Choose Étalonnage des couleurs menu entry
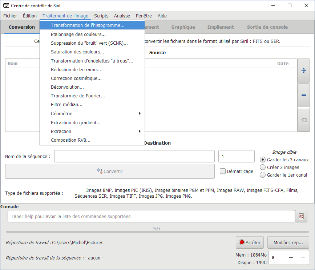The width and height of the screenshot is (315, 270). [x=92, y=35]
